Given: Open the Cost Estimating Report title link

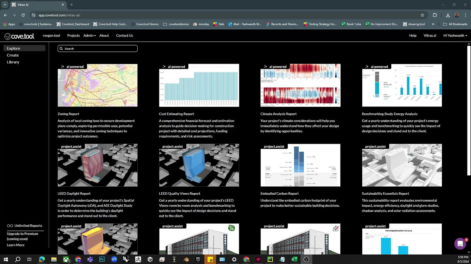Looking at the screenshot, I should pos(176,114).
